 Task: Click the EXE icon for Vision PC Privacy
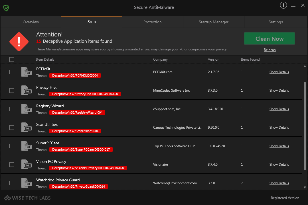point(27,164)
